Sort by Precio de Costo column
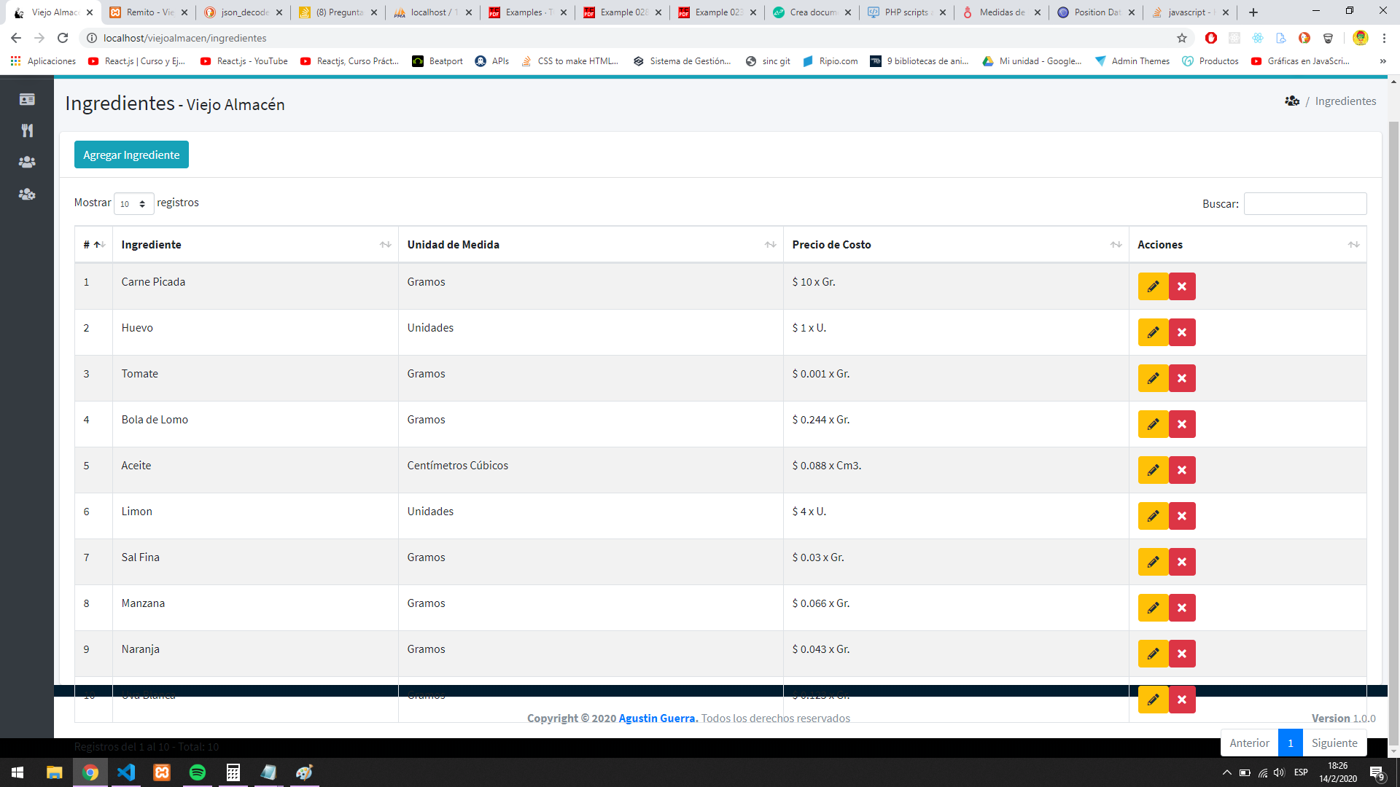 [956, 245]
